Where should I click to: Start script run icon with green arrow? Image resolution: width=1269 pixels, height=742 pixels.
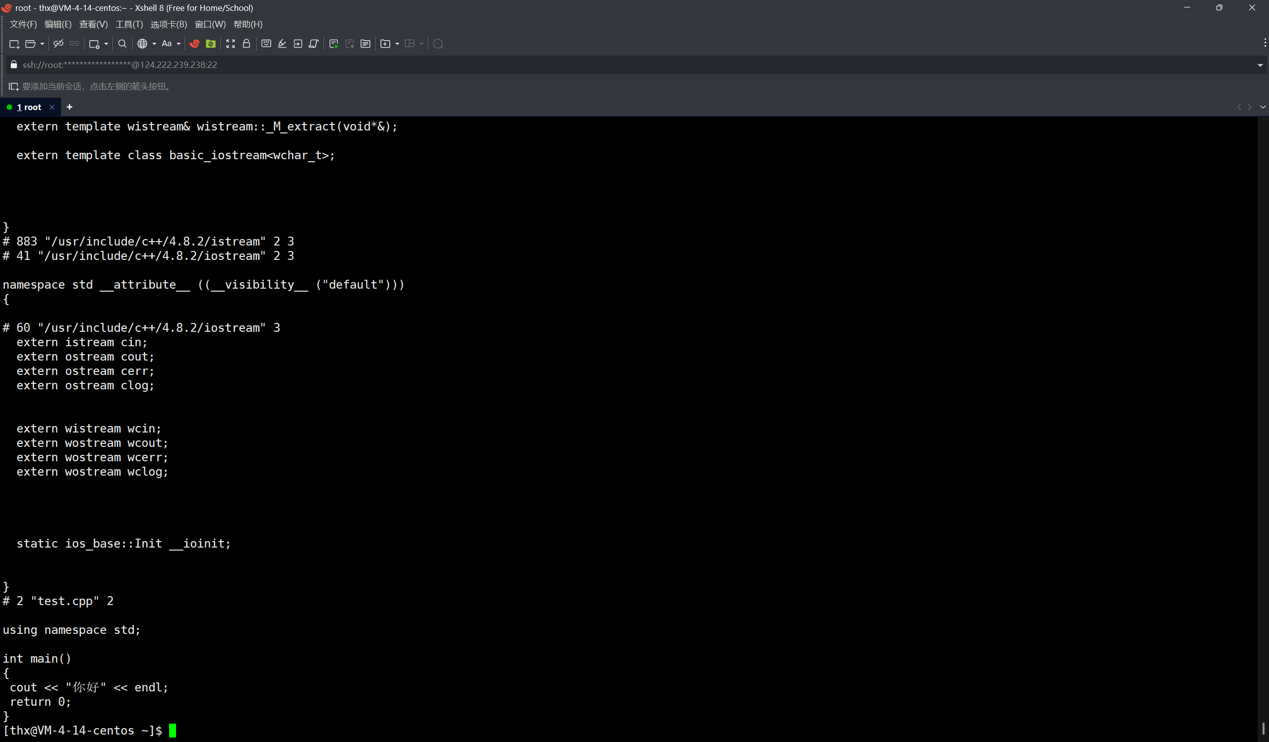pos(333,44)
